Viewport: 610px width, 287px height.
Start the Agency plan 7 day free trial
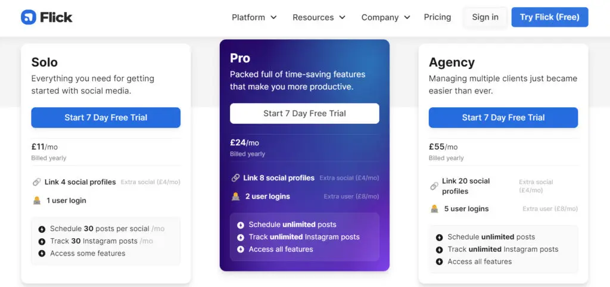pos(503,117)
